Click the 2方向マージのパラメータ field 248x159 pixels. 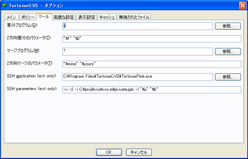tap(152, 64)
